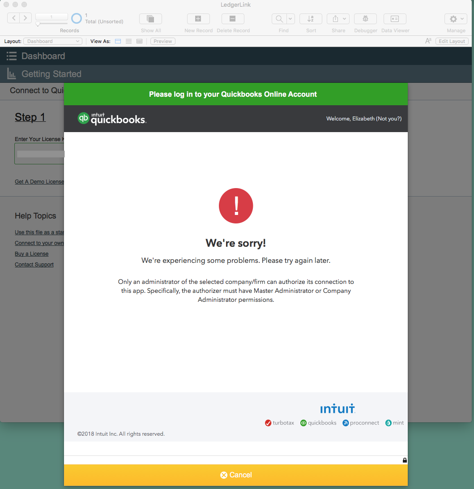Click the 'We're sorry!' heading
Viewport: 474px width, 489px height.
click(235, 243)
